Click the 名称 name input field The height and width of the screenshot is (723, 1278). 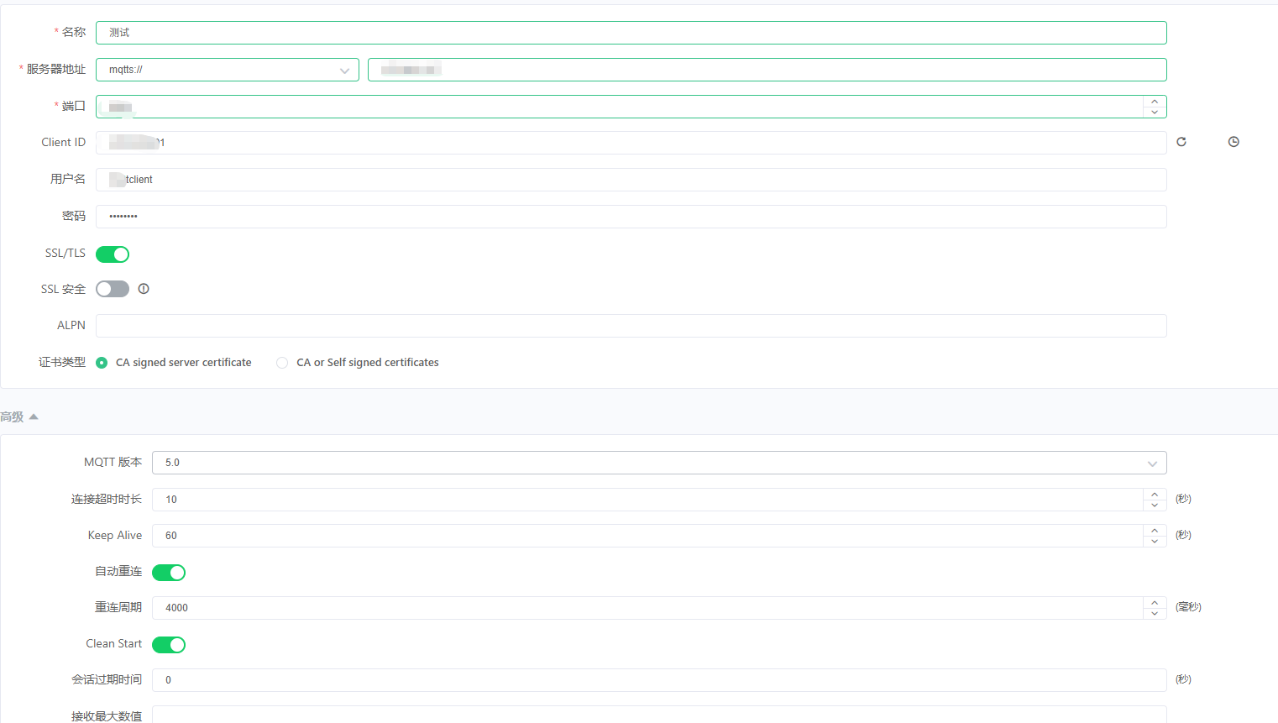(630, 33)
